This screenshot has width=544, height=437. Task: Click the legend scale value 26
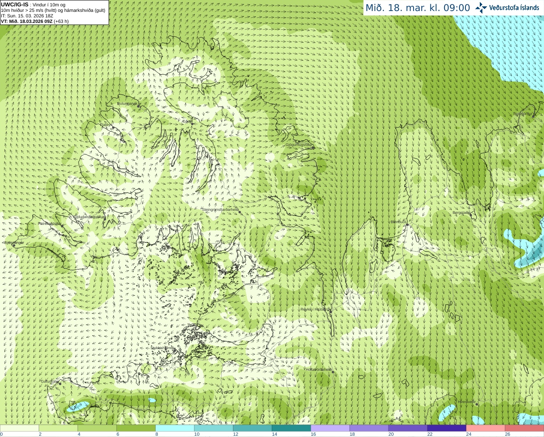[x=507, y=434]
